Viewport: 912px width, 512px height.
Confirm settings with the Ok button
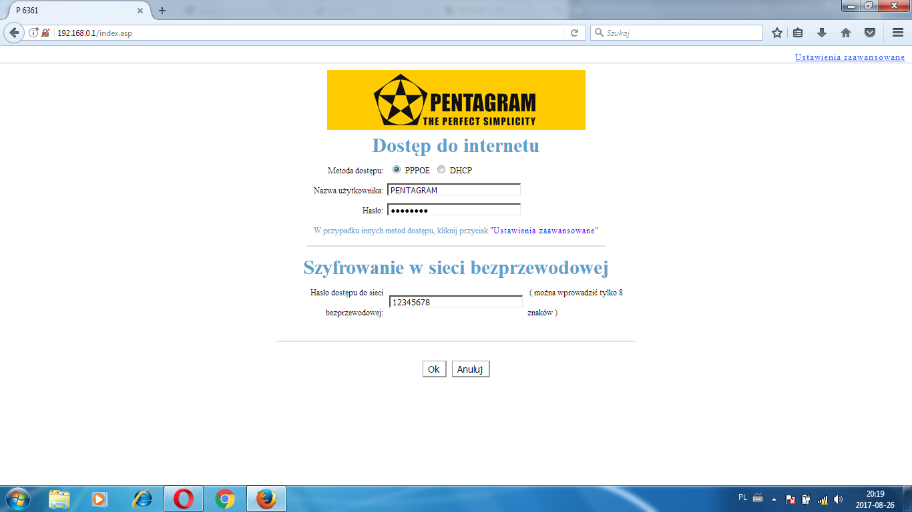point(434,369)
